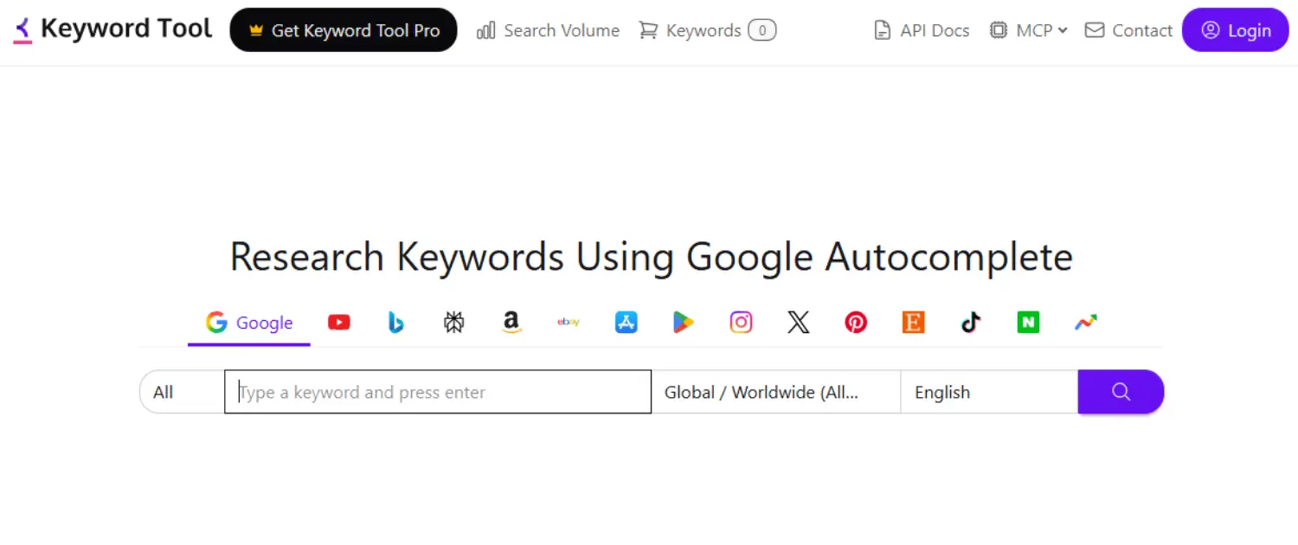This screenshot has width=1298, height=545.
Task: Click the Keywords count badge
Action: tap(761, 30)
